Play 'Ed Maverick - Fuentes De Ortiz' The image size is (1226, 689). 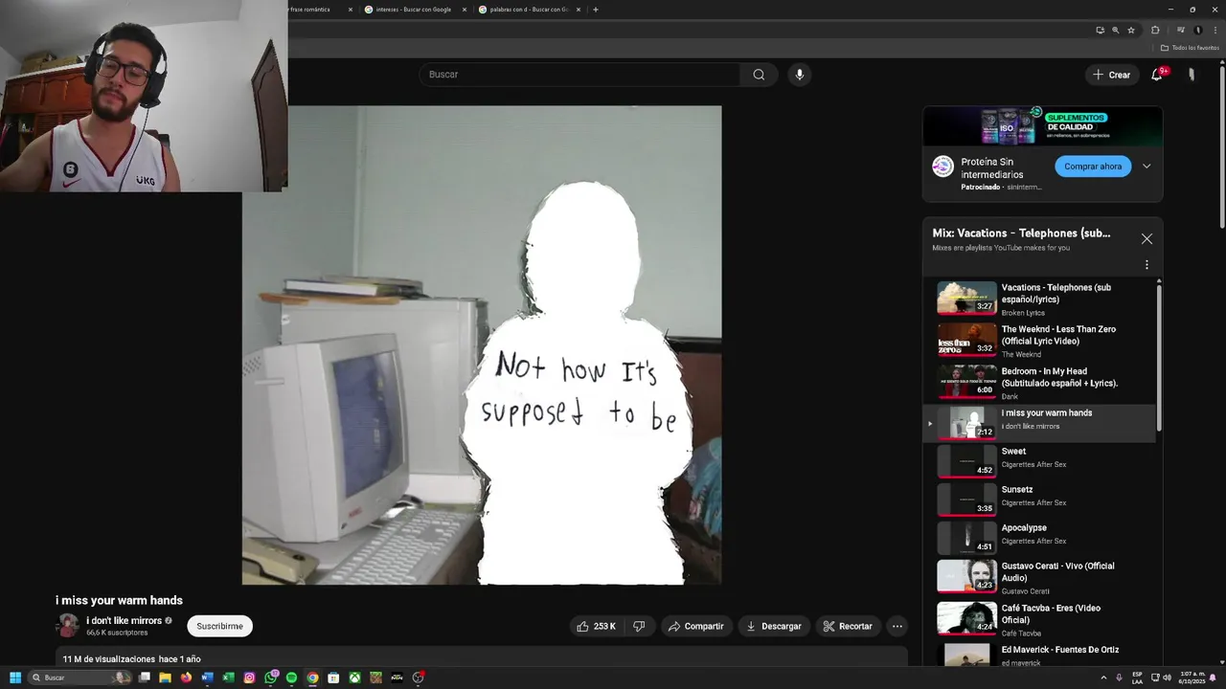coord(1041,655)
